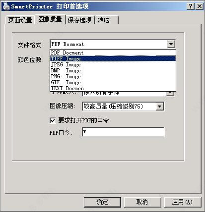Select PNG Image in the dropdown list
Image resolution: width=205 pixels, height=212 pixels.
(113, 76)
